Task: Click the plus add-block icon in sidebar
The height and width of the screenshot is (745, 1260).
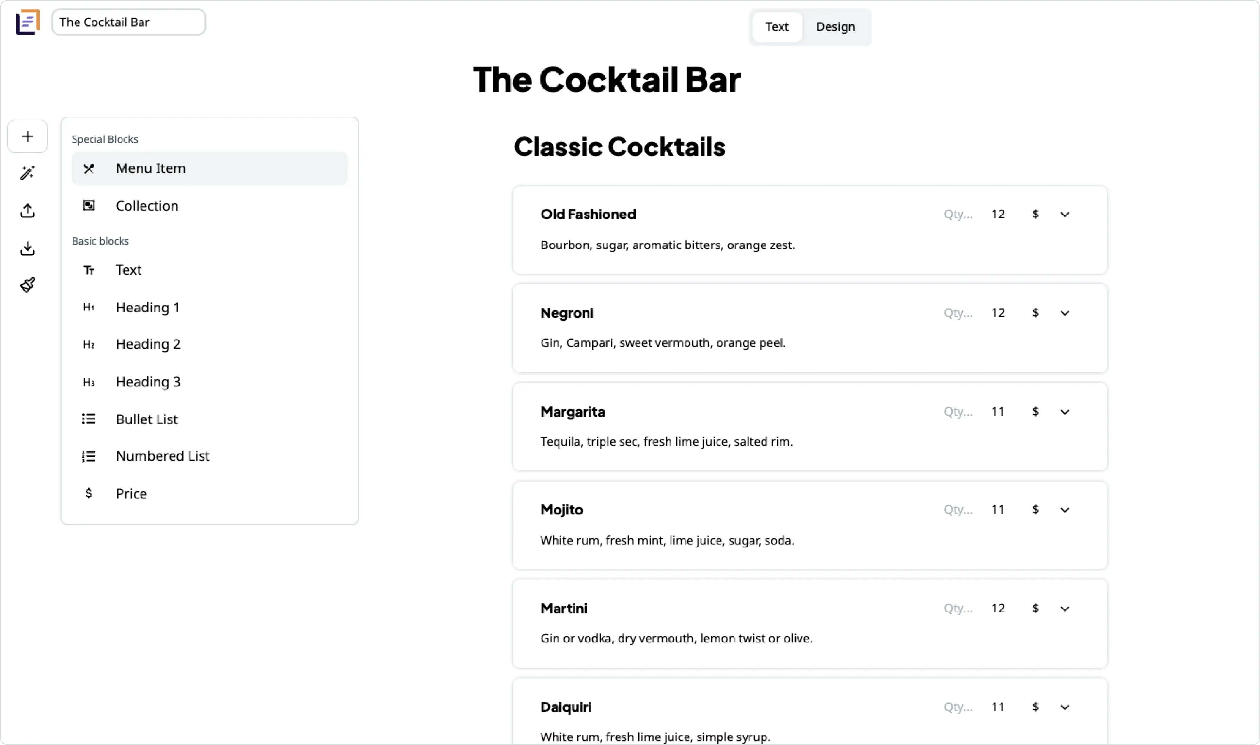Action: pos(28,136)
